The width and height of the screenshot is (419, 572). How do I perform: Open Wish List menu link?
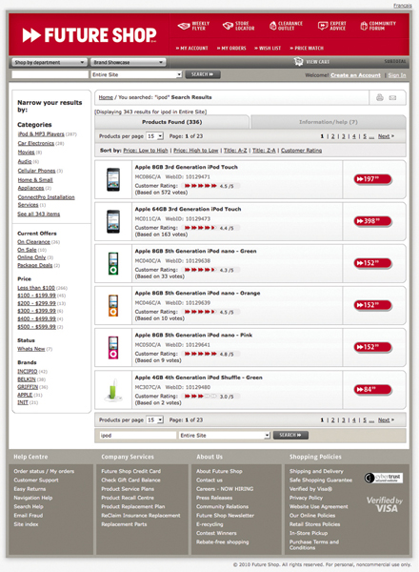268,49
